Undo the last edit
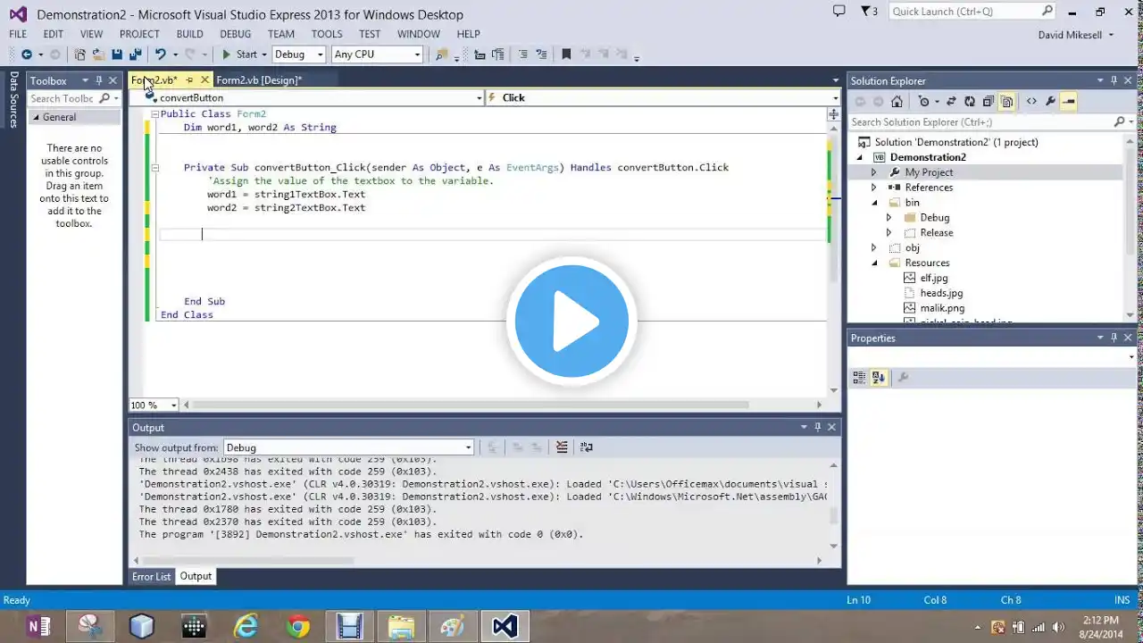The image size is (1143, 643). click(x=160, y=54)
